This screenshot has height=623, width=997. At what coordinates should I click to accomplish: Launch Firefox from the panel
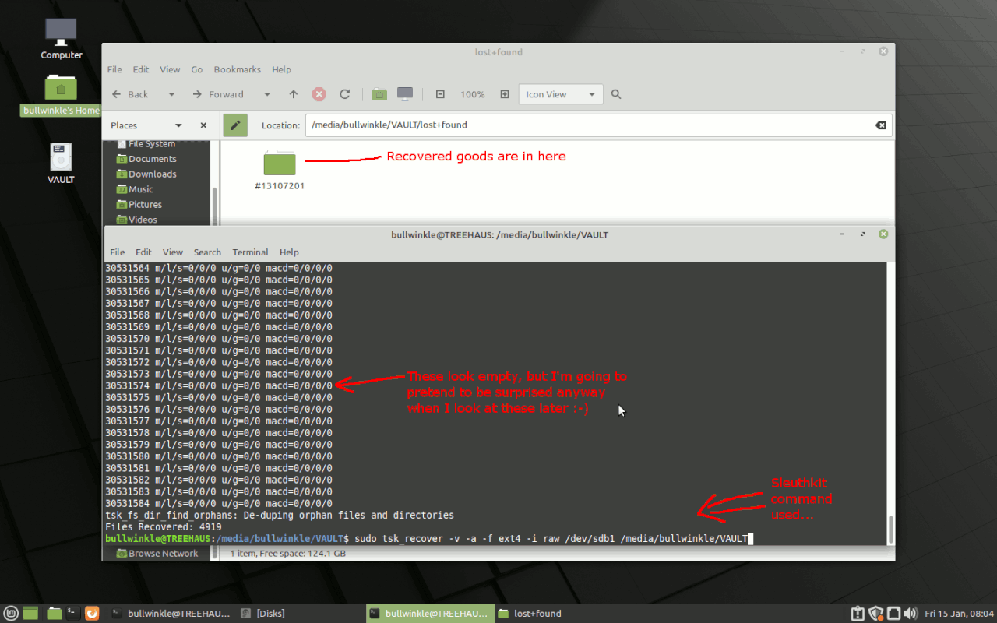tap(92, 613)
